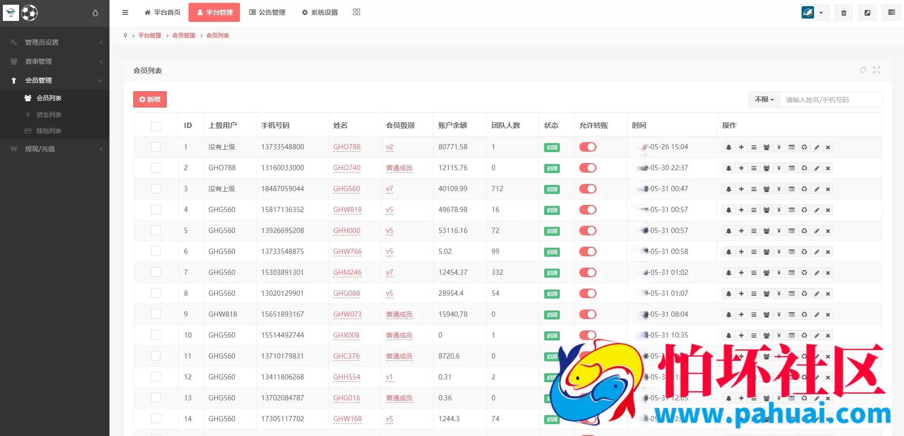Click the name/phone search input field
Screen dimensions: 904x436
click(x=831, y=99)
